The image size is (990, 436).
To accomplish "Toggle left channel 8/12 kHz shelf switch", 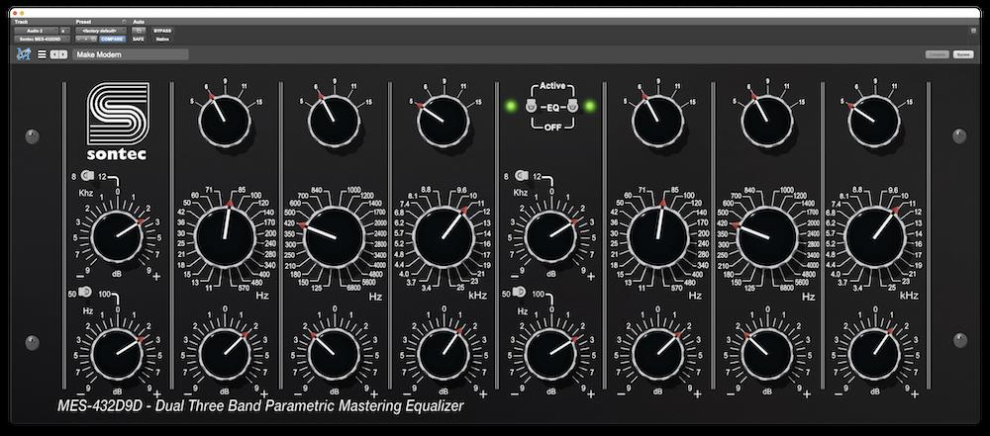I will 86,176.
